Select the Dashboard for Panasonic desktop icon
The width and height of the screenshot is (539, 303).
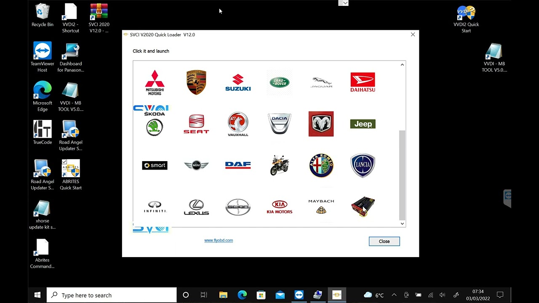tap(71, 57)
